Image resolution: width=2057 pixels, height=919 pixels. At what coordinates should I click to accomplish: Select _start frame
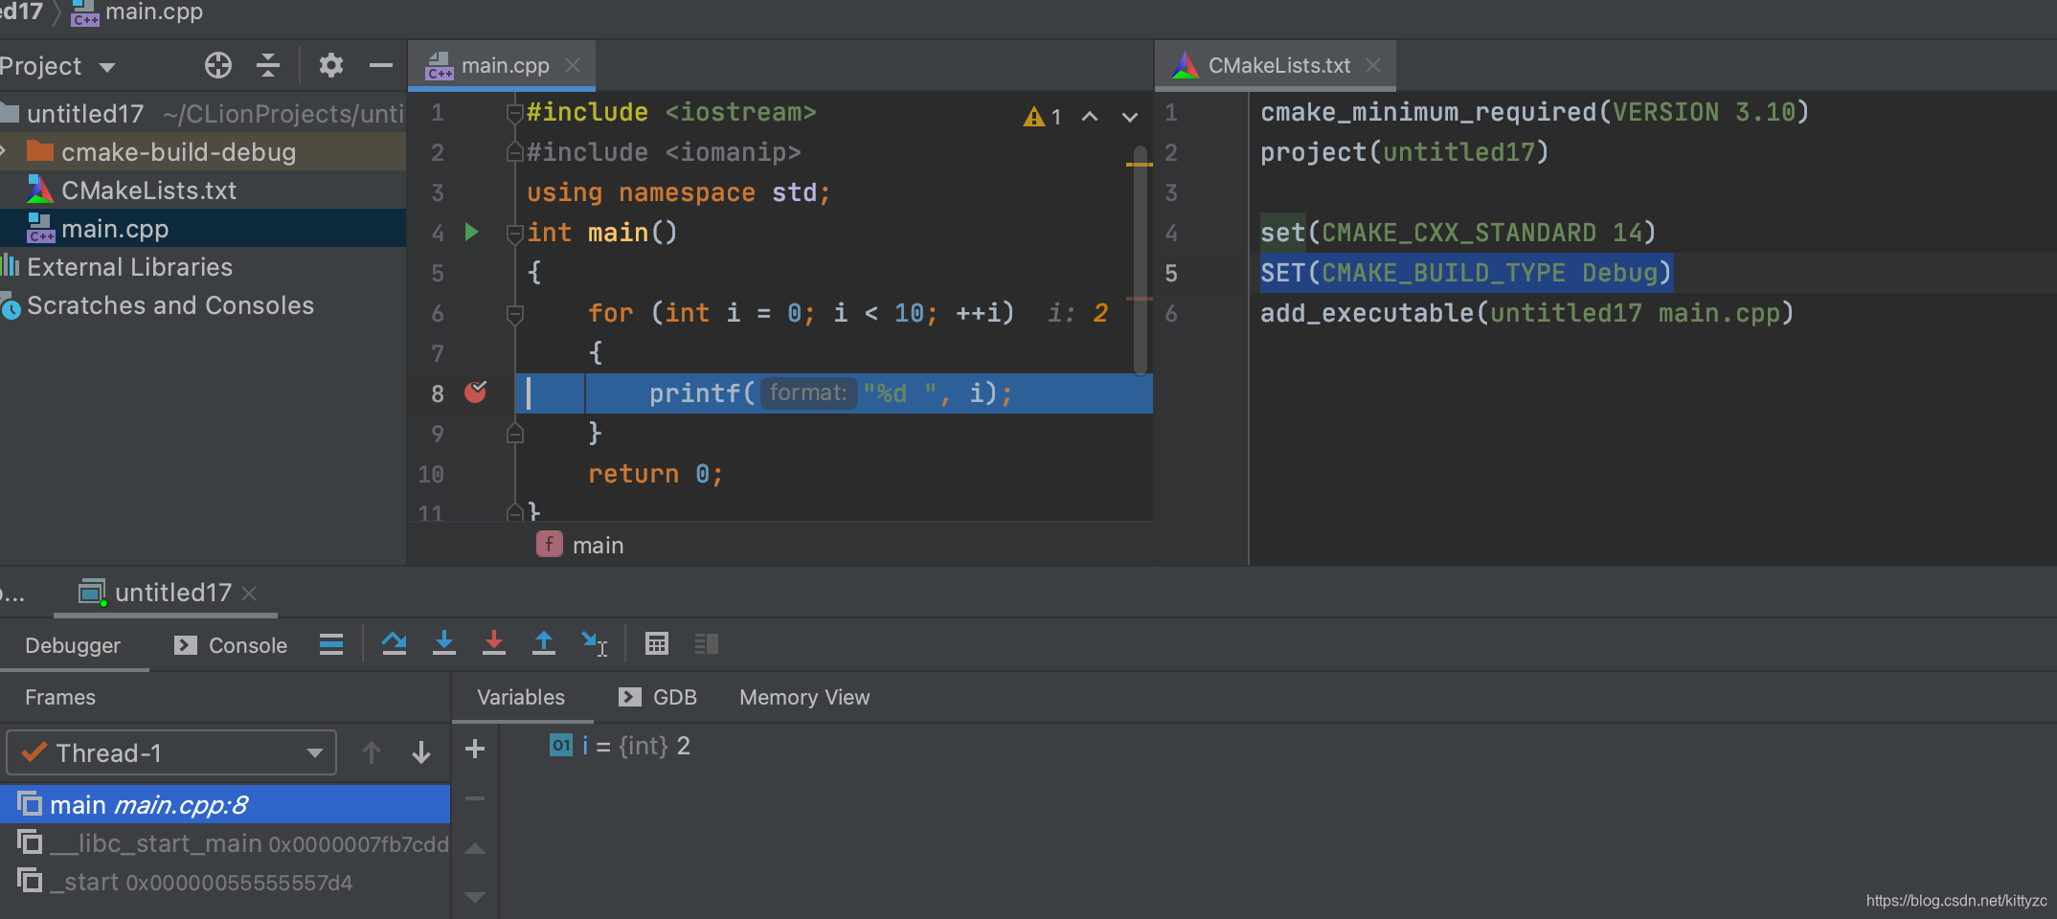(225, 882)
